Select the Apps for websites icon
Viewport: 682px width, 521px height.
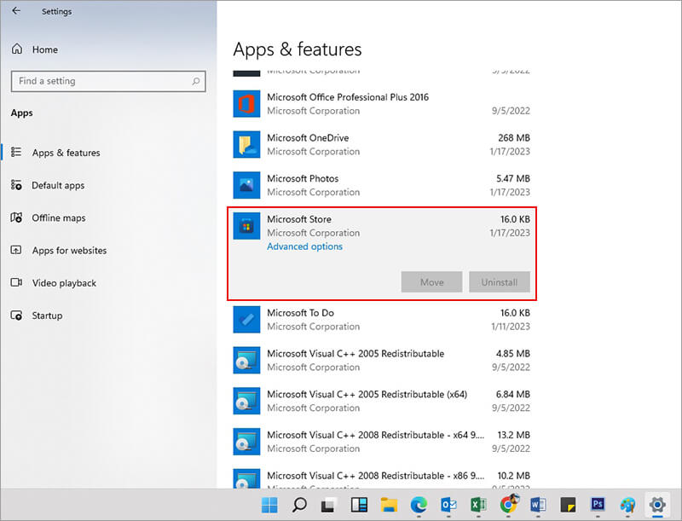tap(16, 250)
